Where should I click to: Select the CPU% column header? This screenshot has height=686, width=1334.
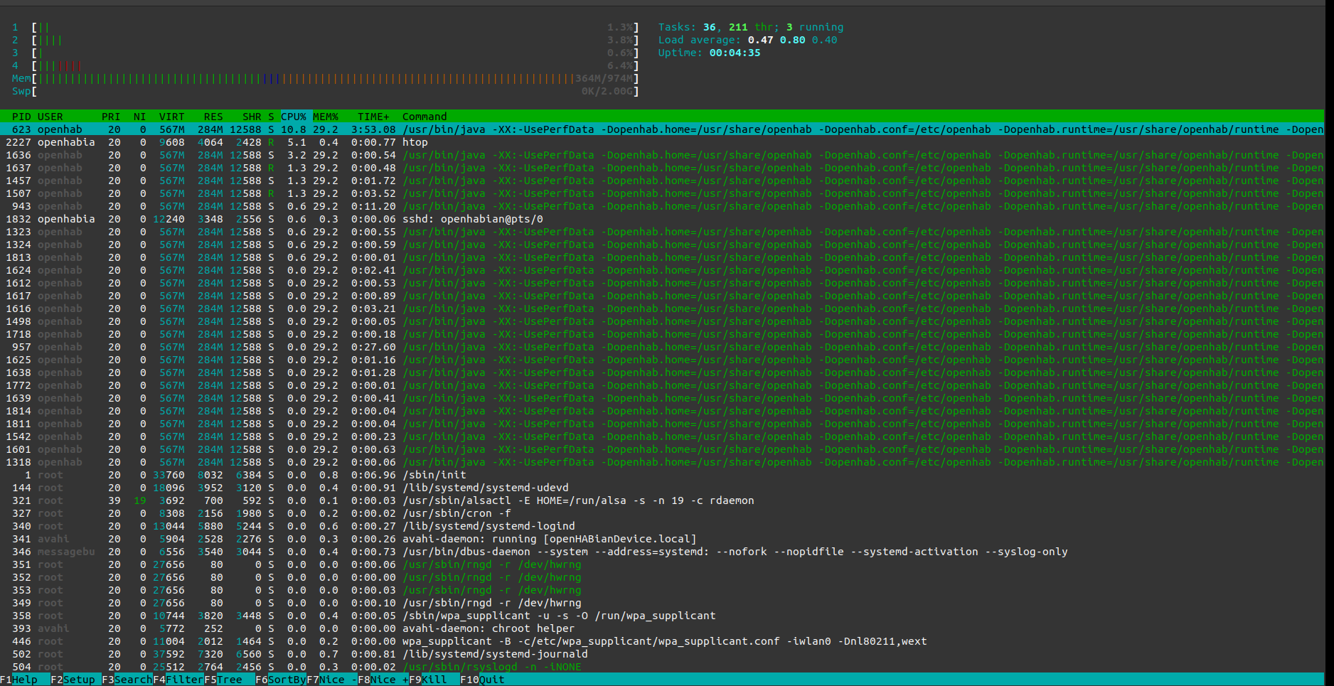click(294, 117)
